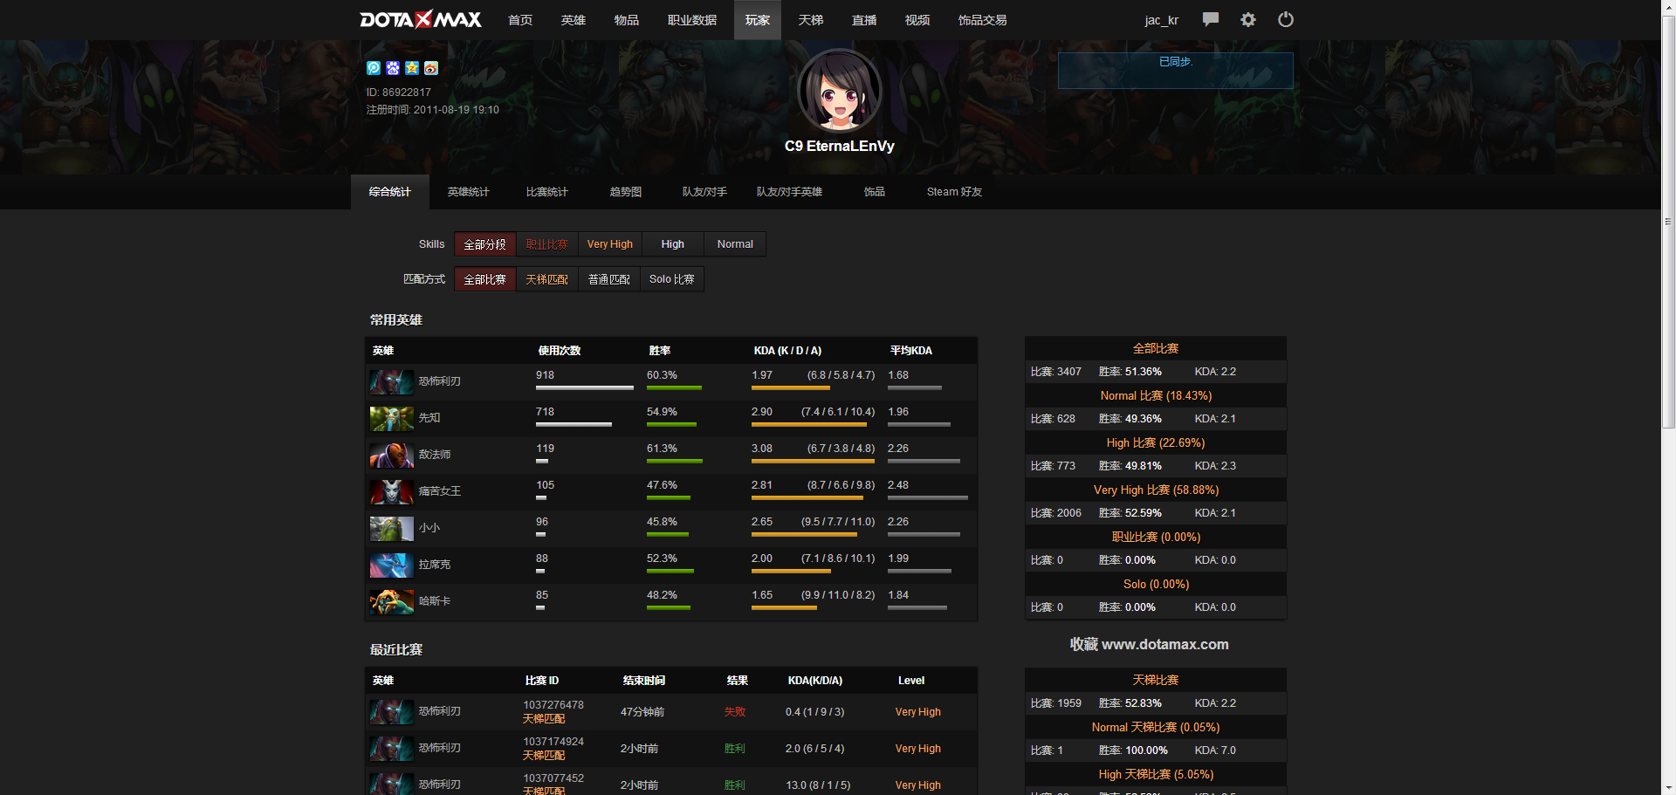Click 先知 hero name link
Viewport: 1676px width, 795px height.
[429, 419]
